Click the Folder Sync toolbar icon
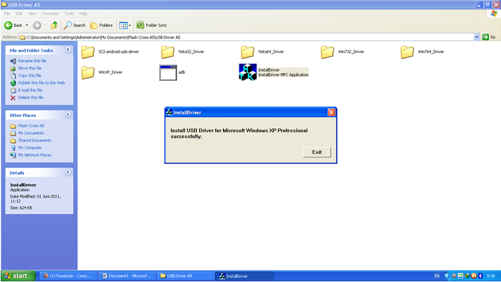Viewport: 501px width, 282px height. click(151, 26)
